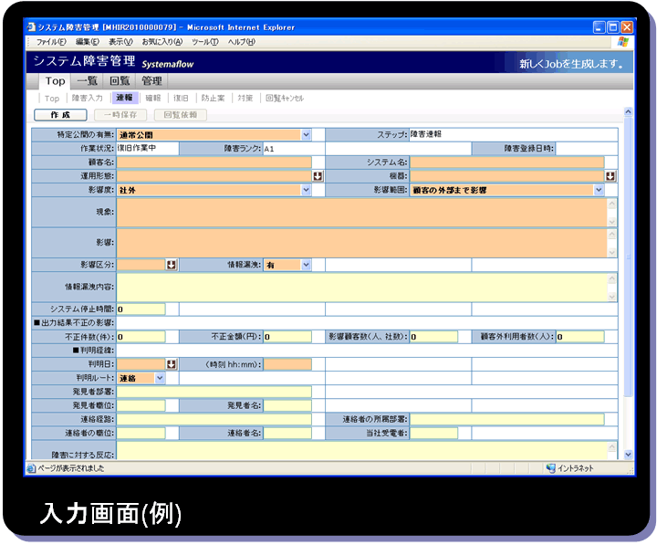Click the 作成 button
Screen dimensions: 657x545
(x=60, y=115)
